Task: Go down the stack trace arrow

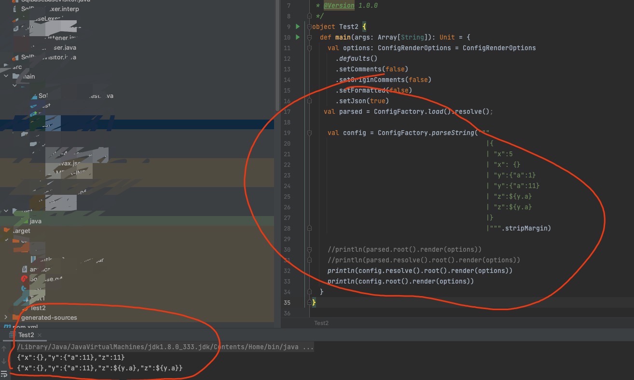Action: click(4, 361)
